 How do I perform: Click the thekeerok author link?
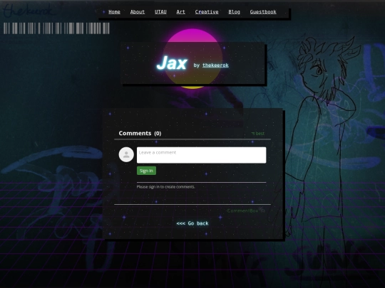click(x=215, y=65)
